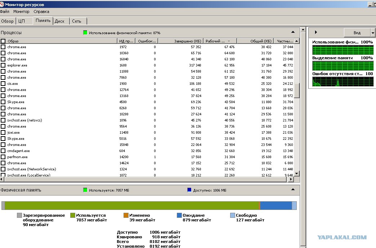Click the horizontal scrollbar right arrow

pos(291,179)
